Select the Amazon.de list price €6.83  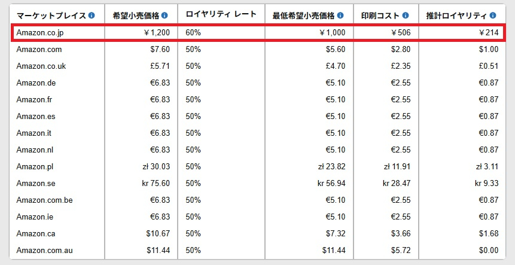[x=160, y=83]
